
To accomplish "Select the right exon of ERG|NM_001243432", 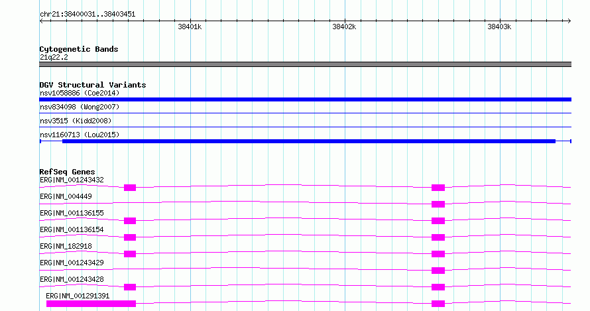I will pos(438,188).
